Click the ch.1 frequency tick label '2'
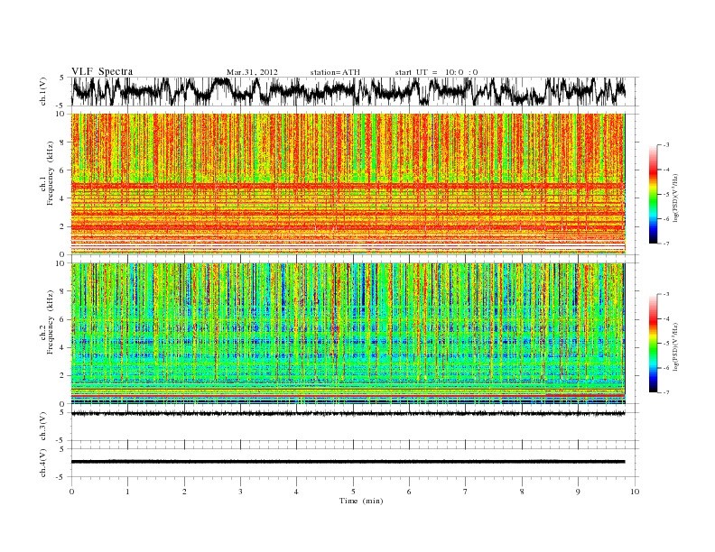This screenshot has width=715, height=552. pos(63,226)
